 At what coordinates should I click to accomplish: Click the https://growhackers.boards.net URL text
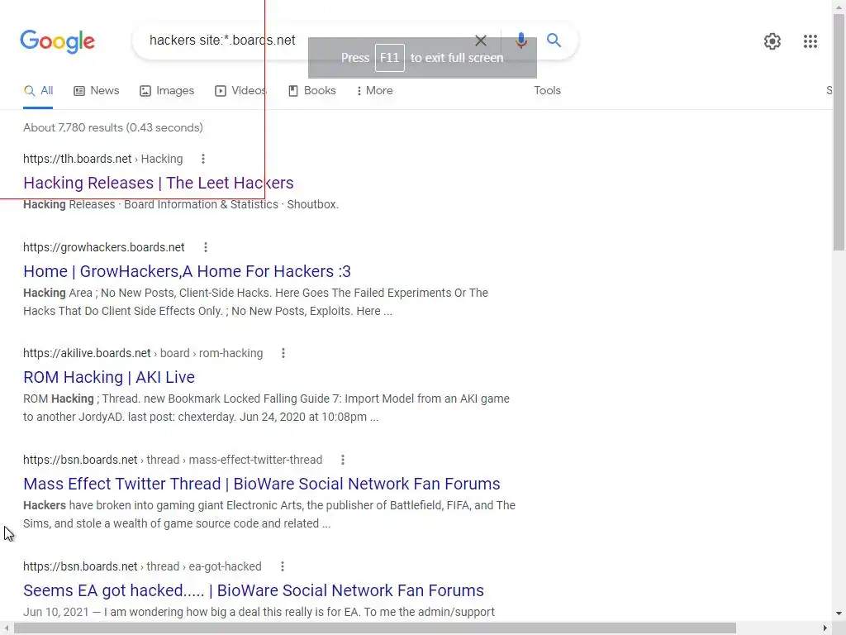pyautogui.click(x=103, y=247)
